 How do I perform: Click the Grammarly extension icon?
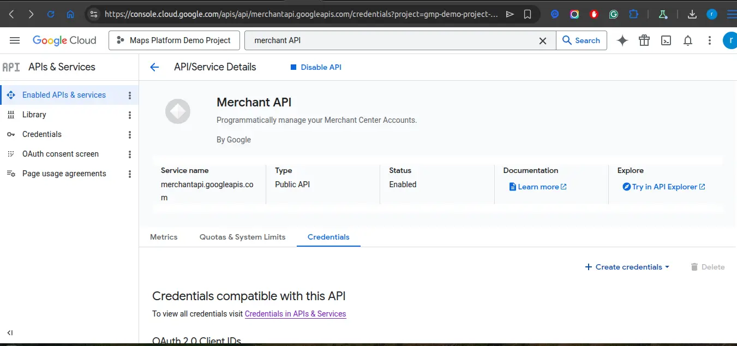[614, 14]
